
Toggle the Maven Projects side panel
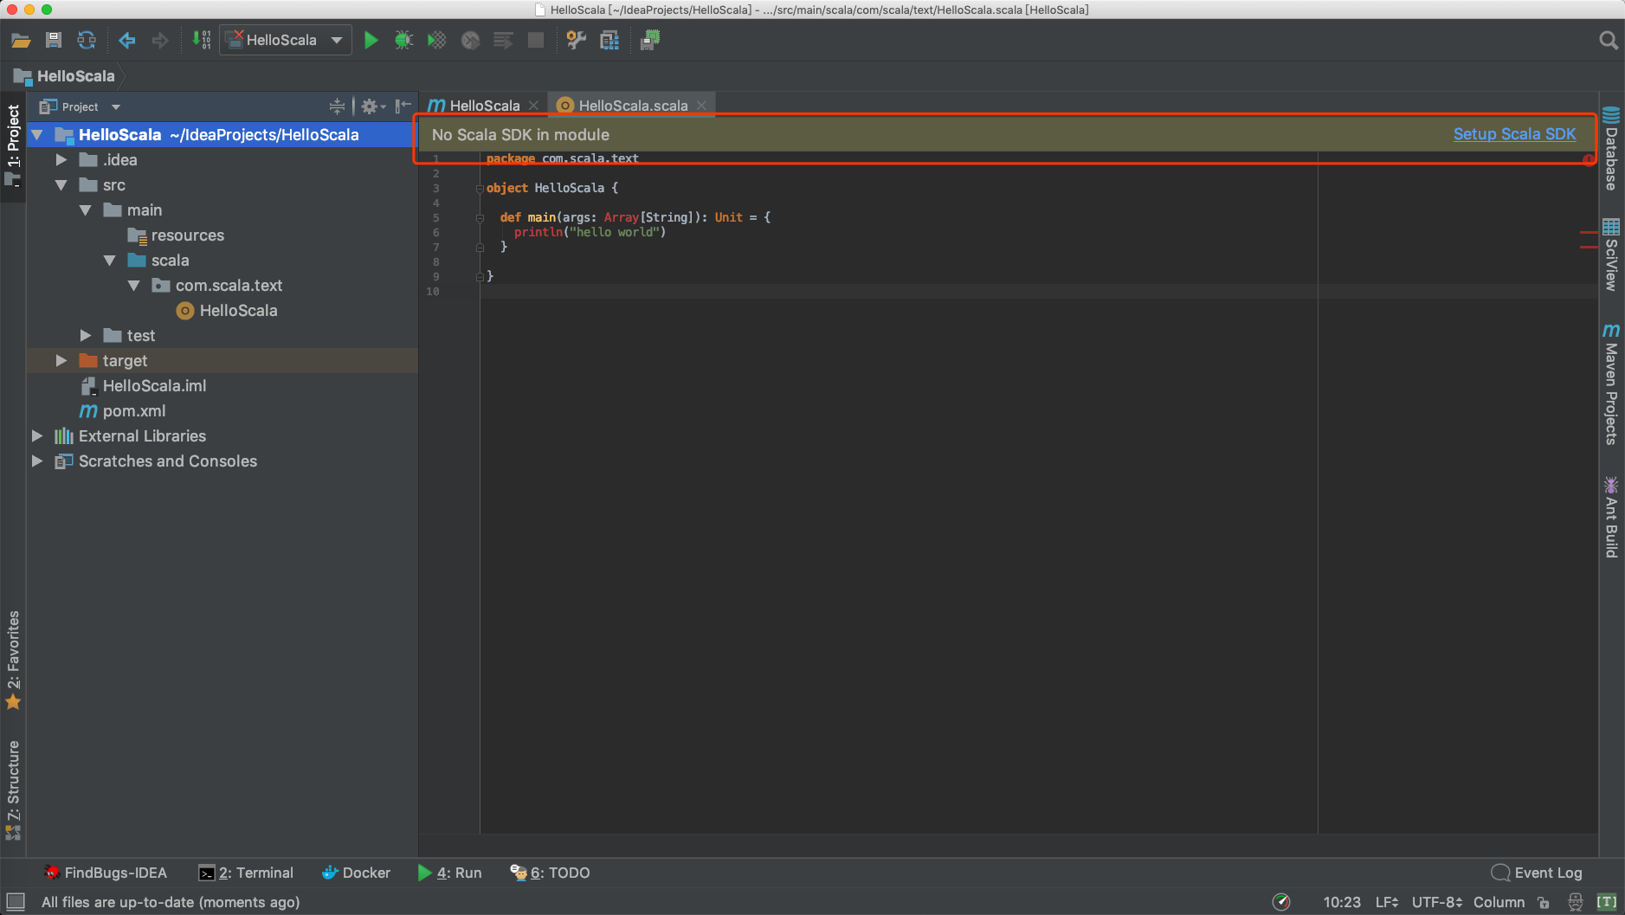point(1611,383)
